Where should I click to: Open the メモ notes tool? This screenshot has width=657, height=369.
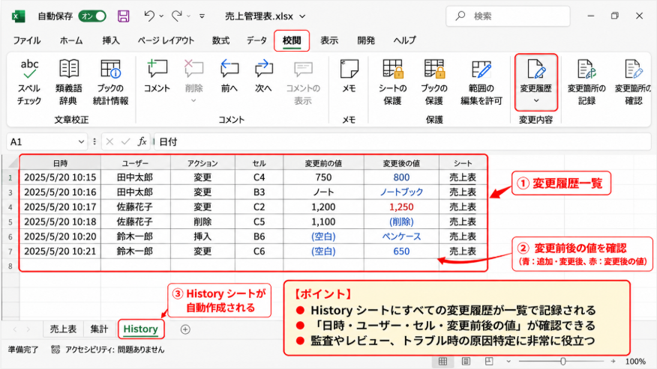(349, 76)
